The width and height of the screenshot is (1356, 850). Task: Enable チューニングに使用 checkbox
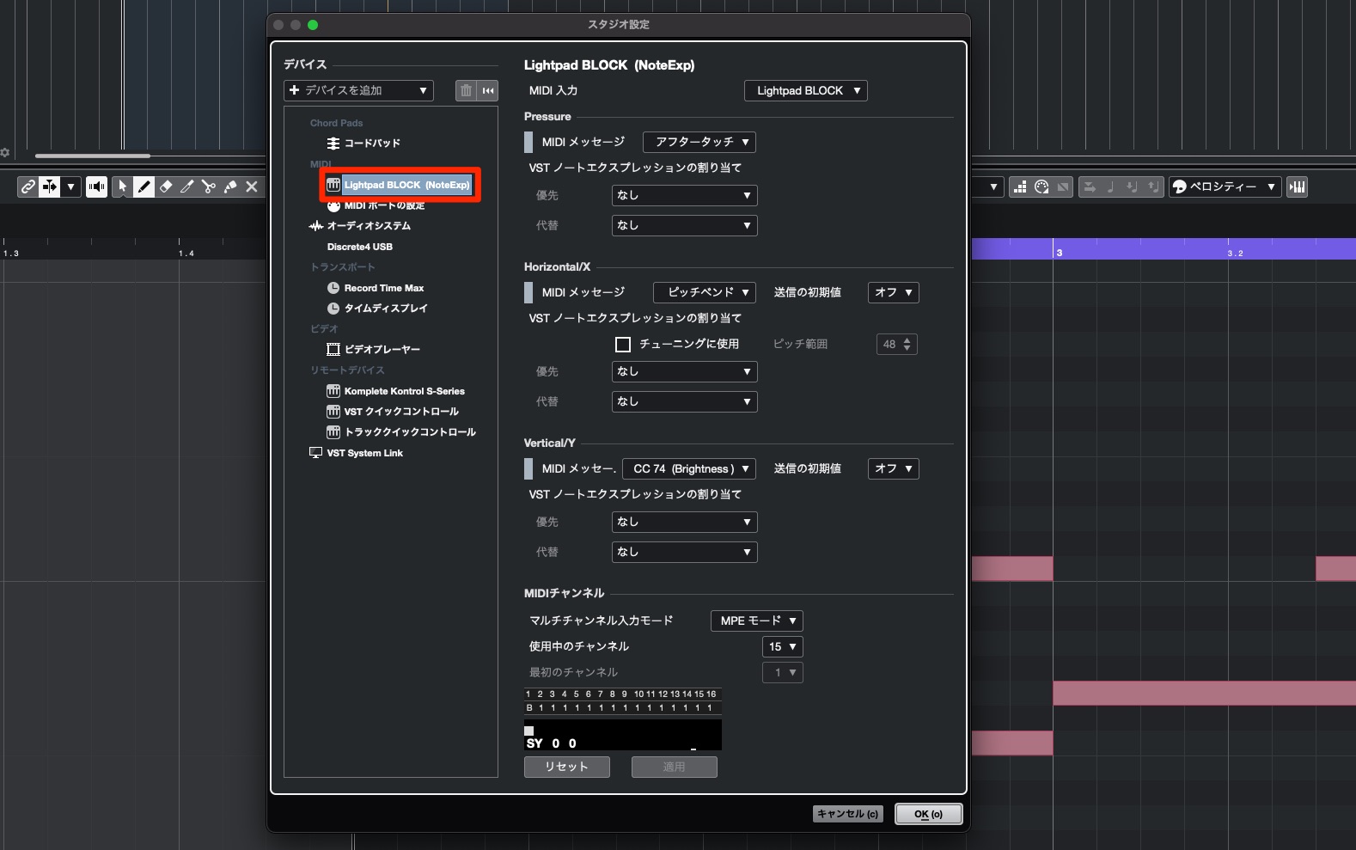pos(623,344)
